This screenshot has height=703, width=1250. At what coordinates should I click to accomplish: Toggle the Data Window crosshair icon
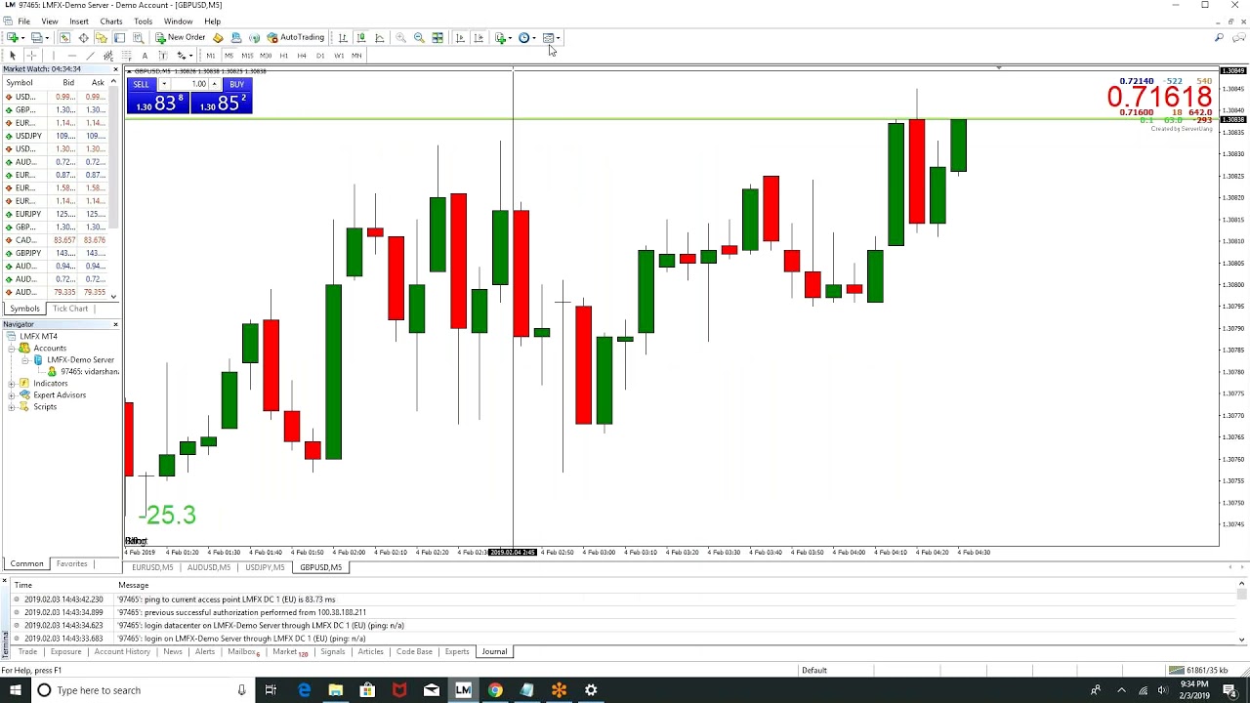(x=83, y=37)
